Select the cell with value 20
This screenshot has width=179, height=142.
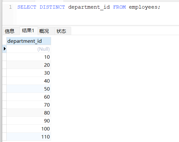tap(29, 65)
